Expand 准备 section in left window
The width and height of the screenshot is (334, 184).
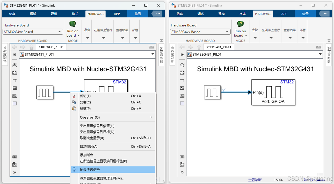point(87,38)
